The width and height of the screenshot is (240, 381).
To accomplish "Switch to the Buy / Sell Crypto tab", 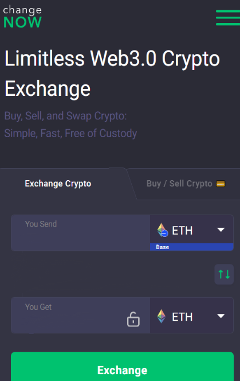I will [179, 184].
